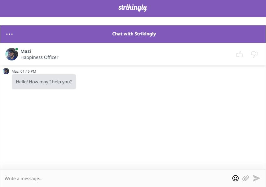Open the three-dot chat options menu

pos(9,34)
